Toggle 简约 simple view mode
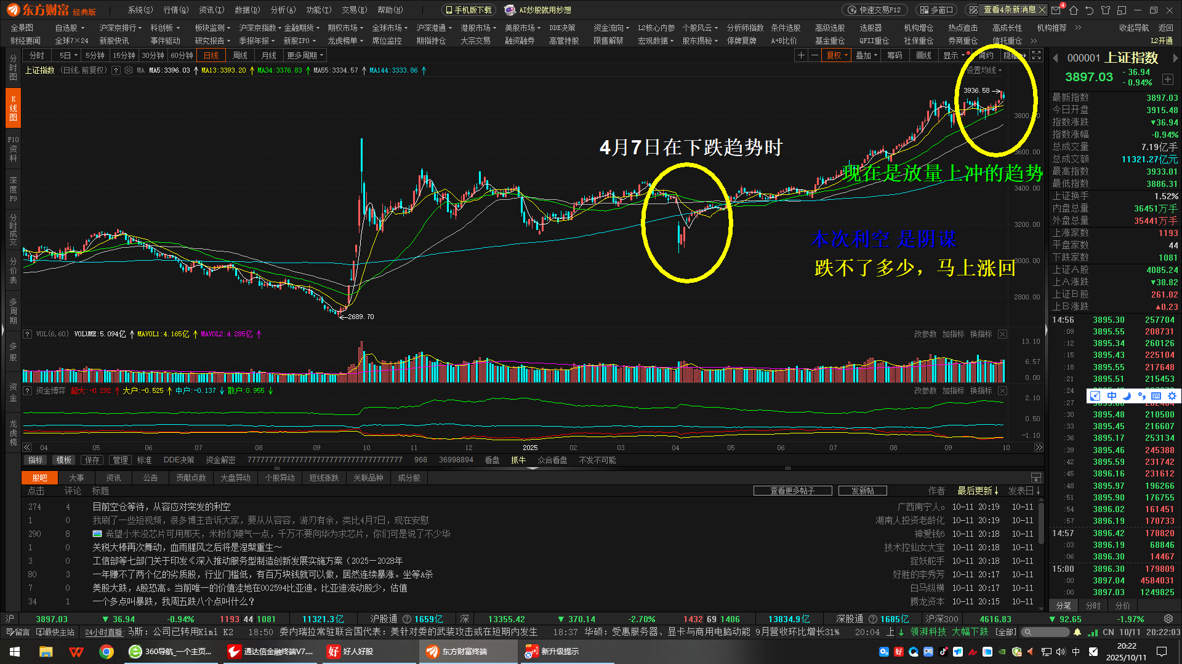 [x=986, y=55]
